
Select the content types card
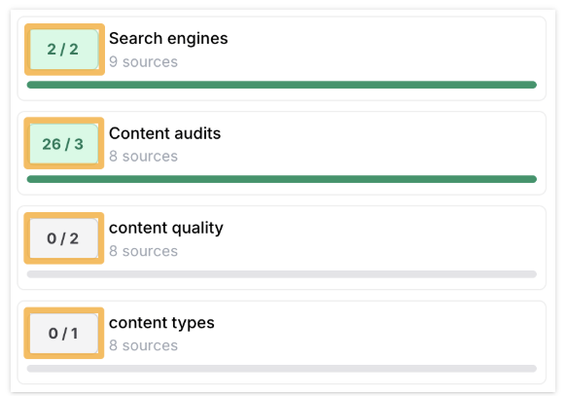282,342
